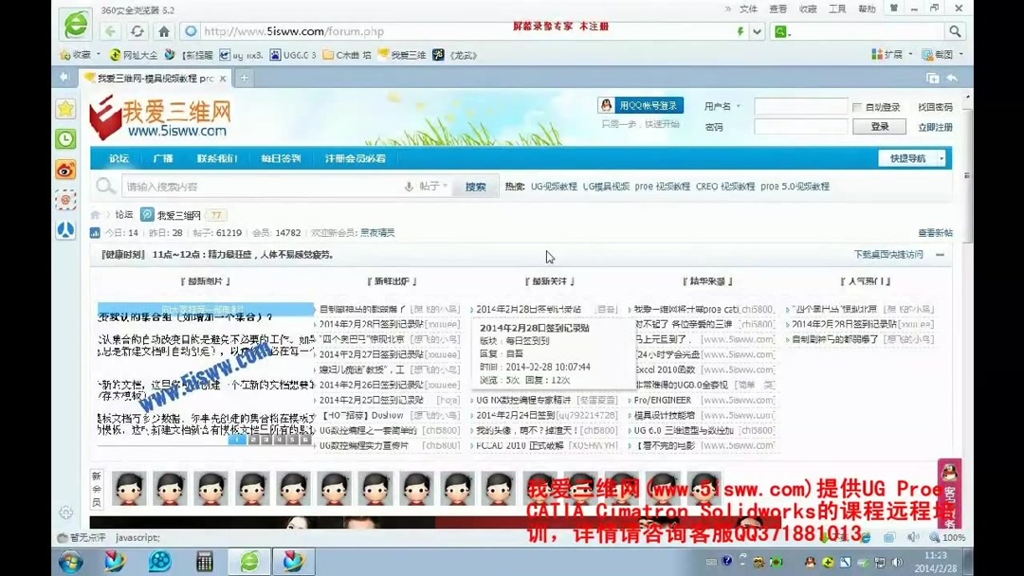Viewport: 1024px width, 576px height.
Task: Select the clock history icon in the sidebar
Action: pos(65,139)
